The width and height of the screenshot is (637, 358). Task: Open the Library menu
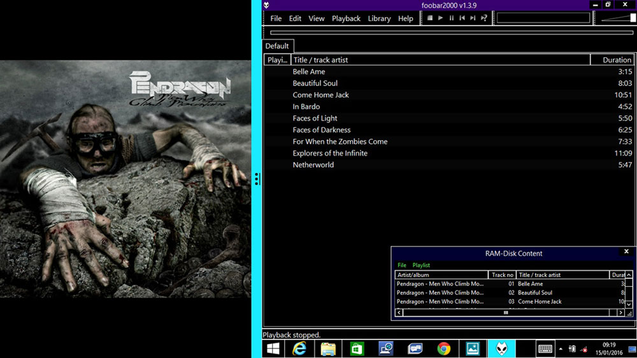pyautogui.click(x=379, y=18)
